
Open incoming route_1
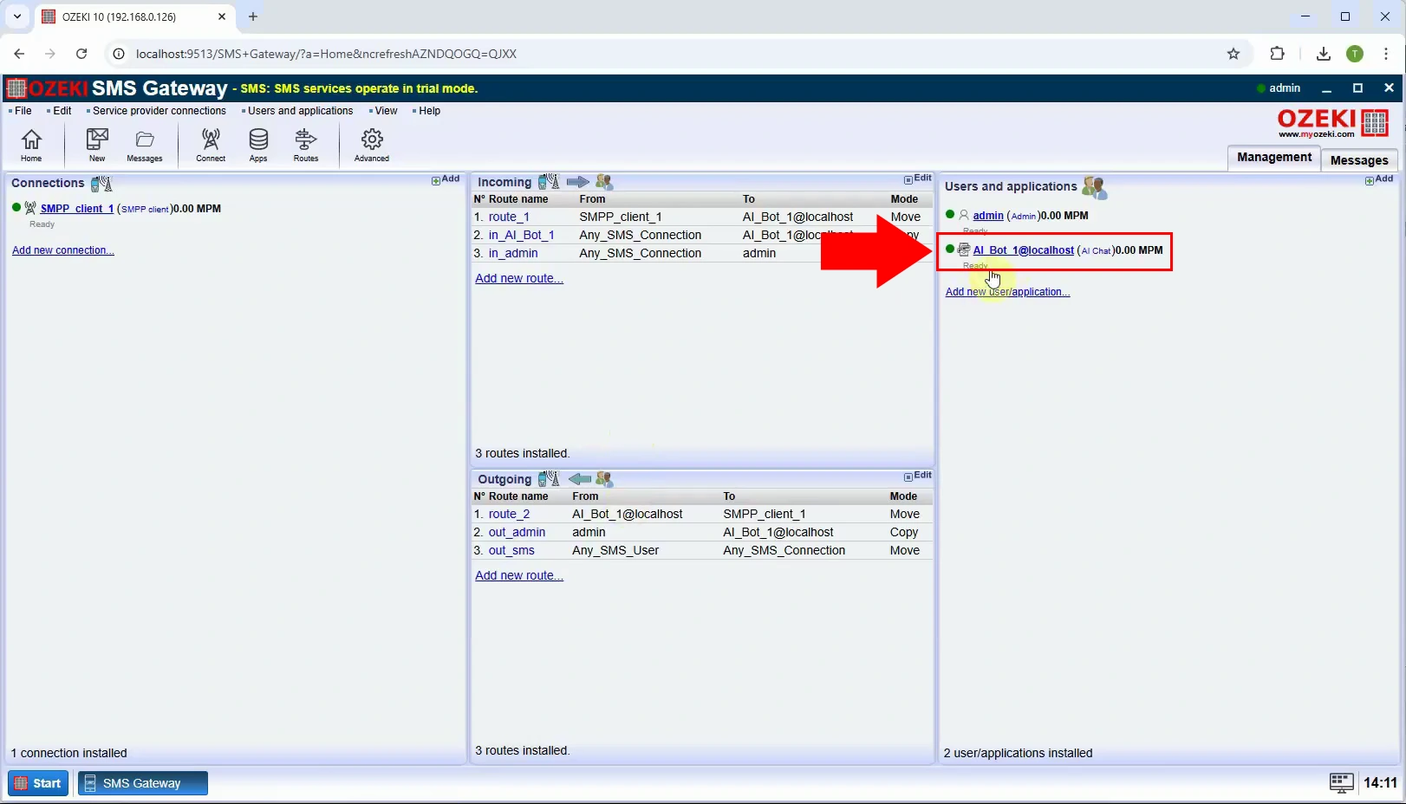tap(509, 217)
